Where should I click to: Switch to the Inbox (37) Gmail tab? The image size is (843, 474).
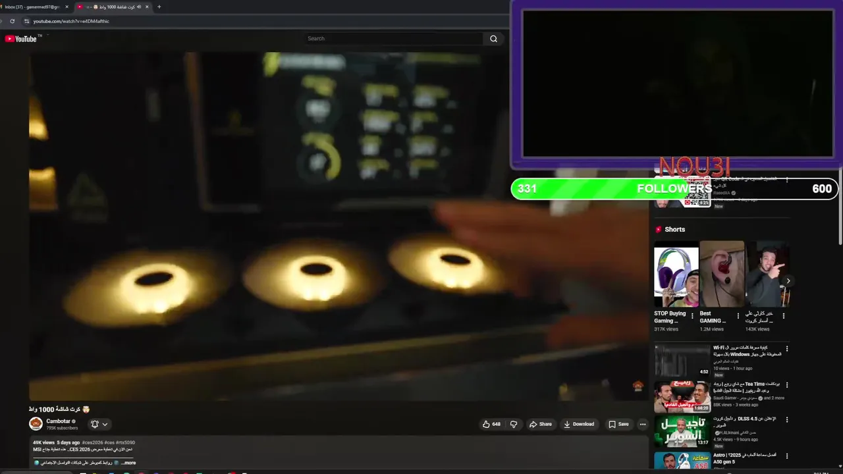click(32, 7)
